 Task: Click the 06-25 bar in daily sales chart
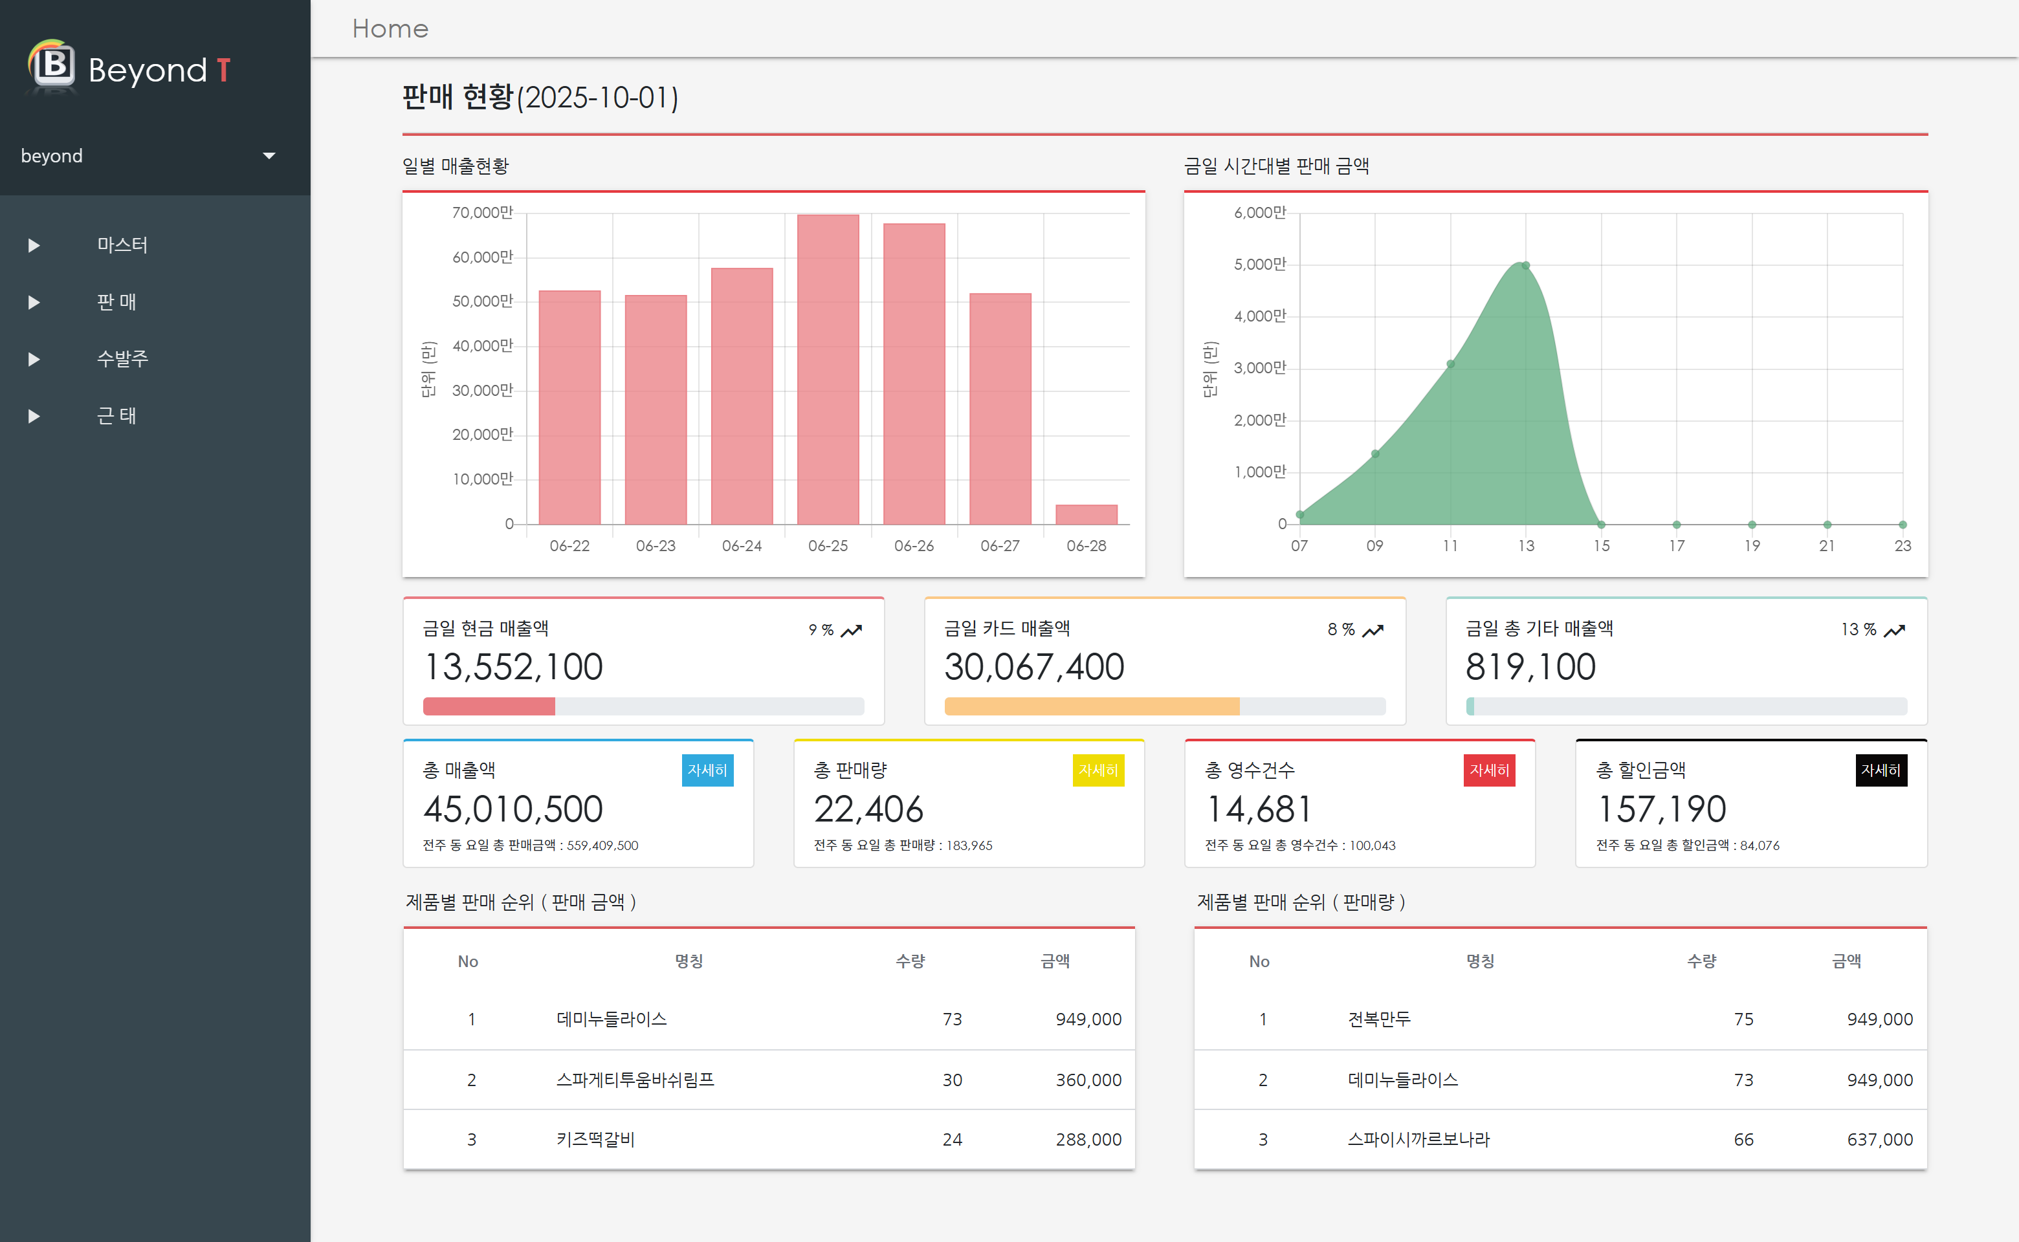[x=828, y=369]
